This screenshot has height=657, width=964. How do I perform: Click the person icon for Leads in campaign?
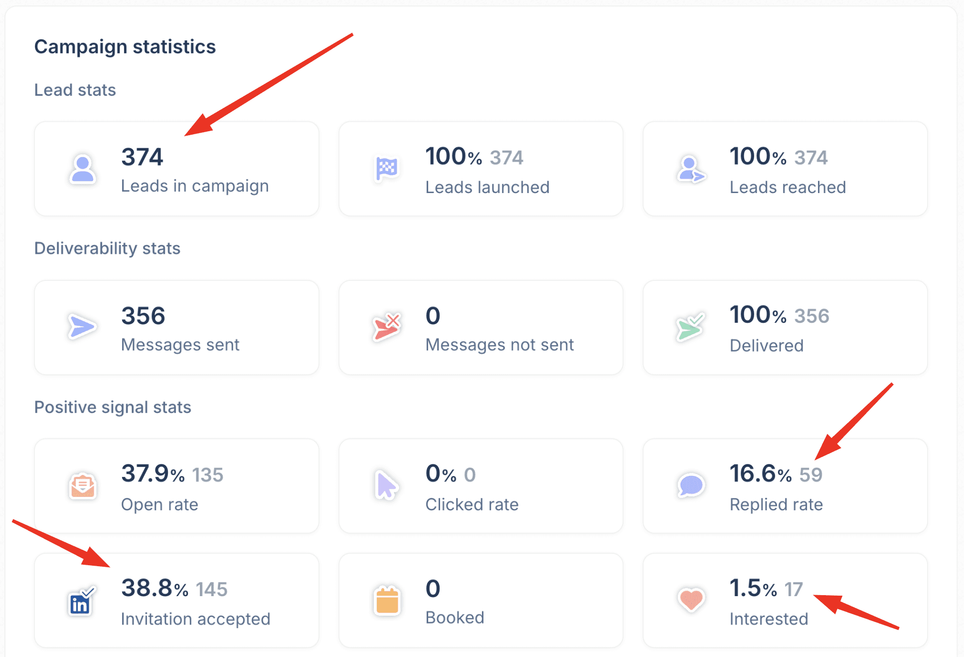click(83, 169)
